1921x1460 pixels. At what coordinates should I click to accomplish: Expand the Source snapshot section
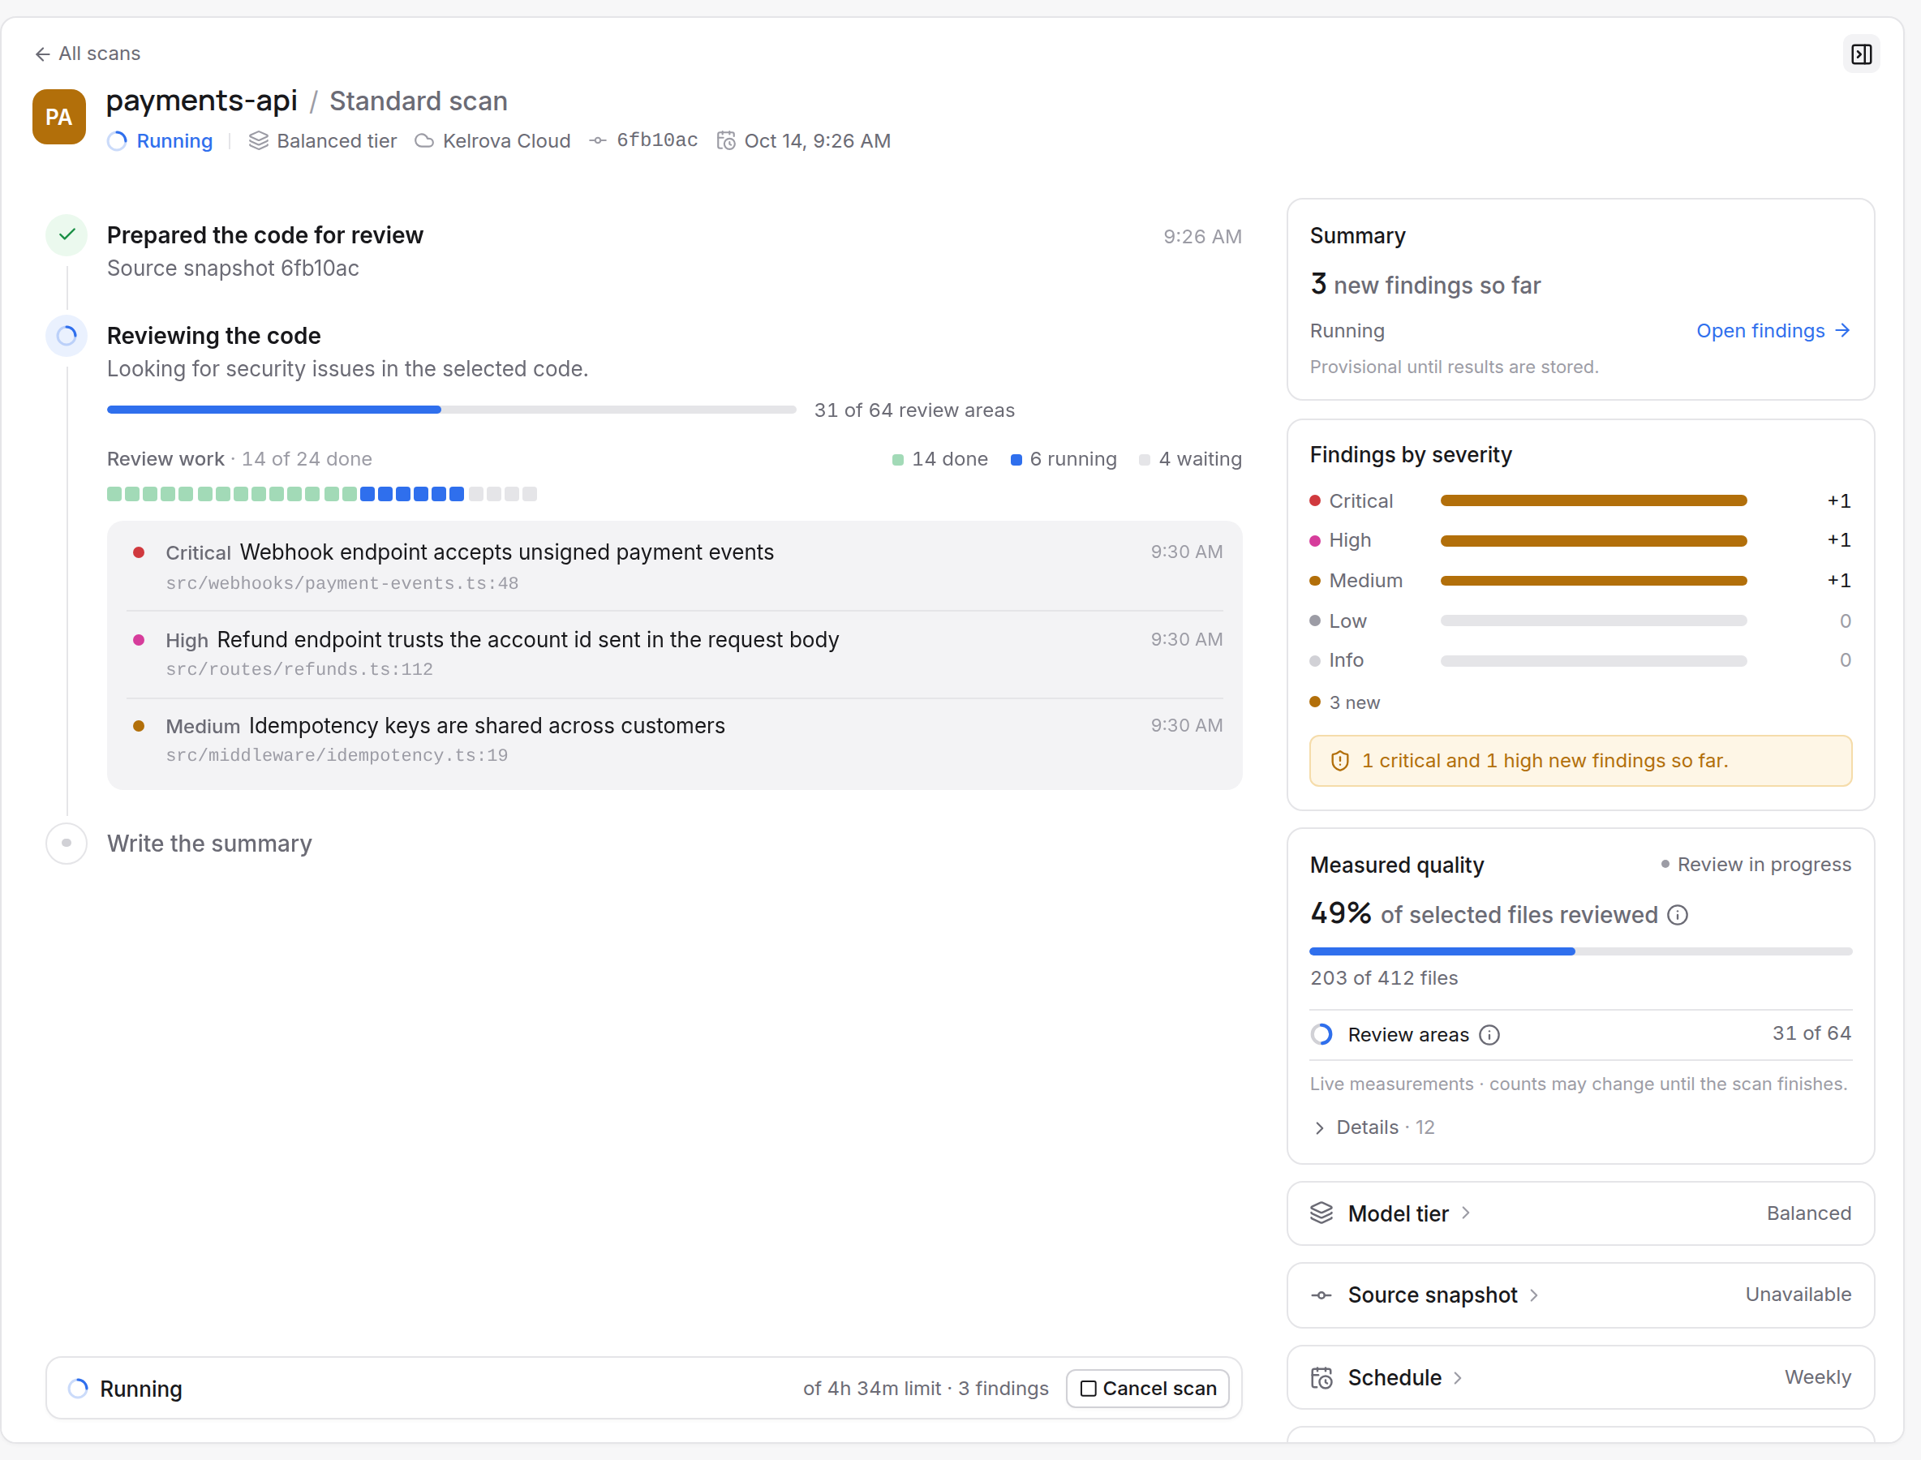tap(1580, 1295)
